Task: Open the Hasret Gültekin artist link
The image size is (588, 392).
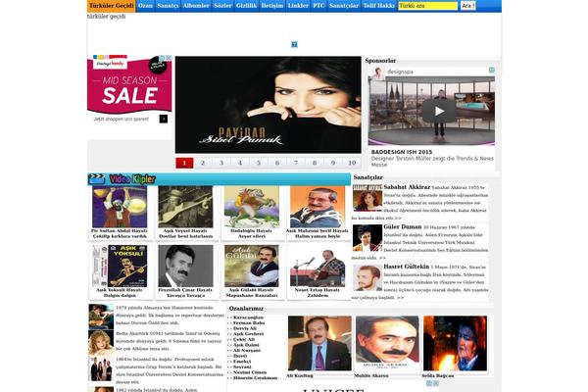Action: pos(406,267)
